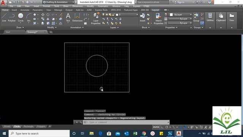243x137 pixels.
Task: Click Sign In button
Action: coord(179,2)
